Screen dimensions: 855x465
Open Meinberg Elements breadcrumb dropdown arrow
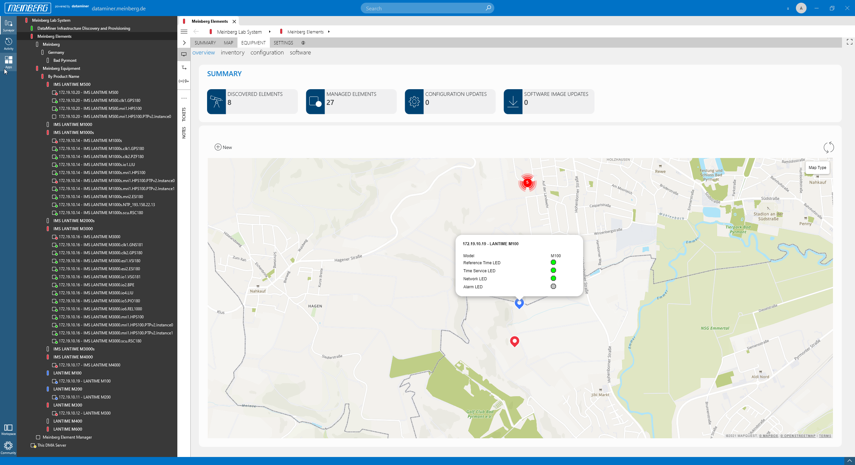click(329, 32)
